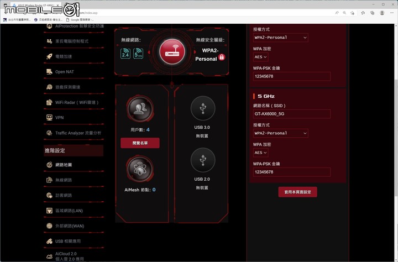Click the USB application sidebar icon

[x=49, y=241]
